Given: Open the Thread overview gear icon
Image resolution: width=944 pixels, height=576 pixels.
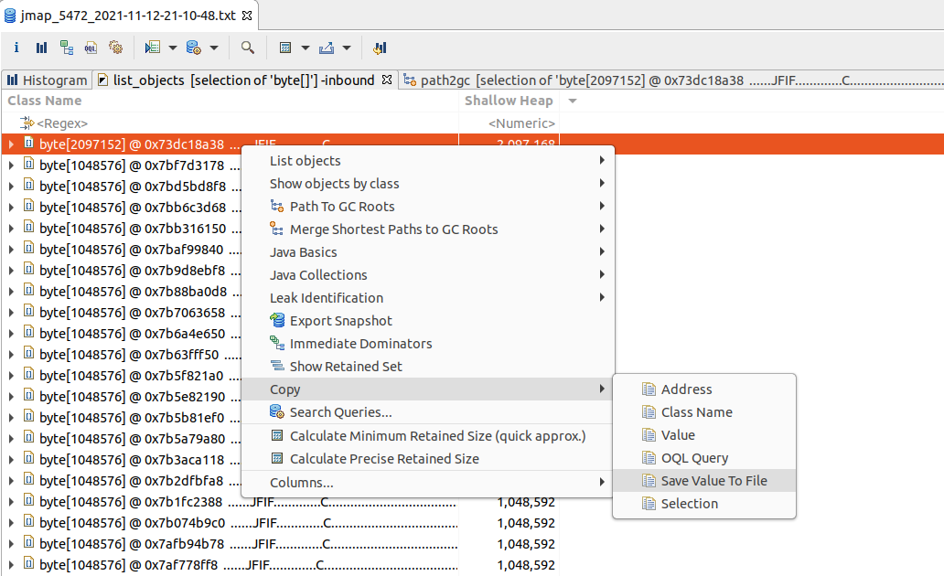Looking at the screenshot, I should point(115,48).
